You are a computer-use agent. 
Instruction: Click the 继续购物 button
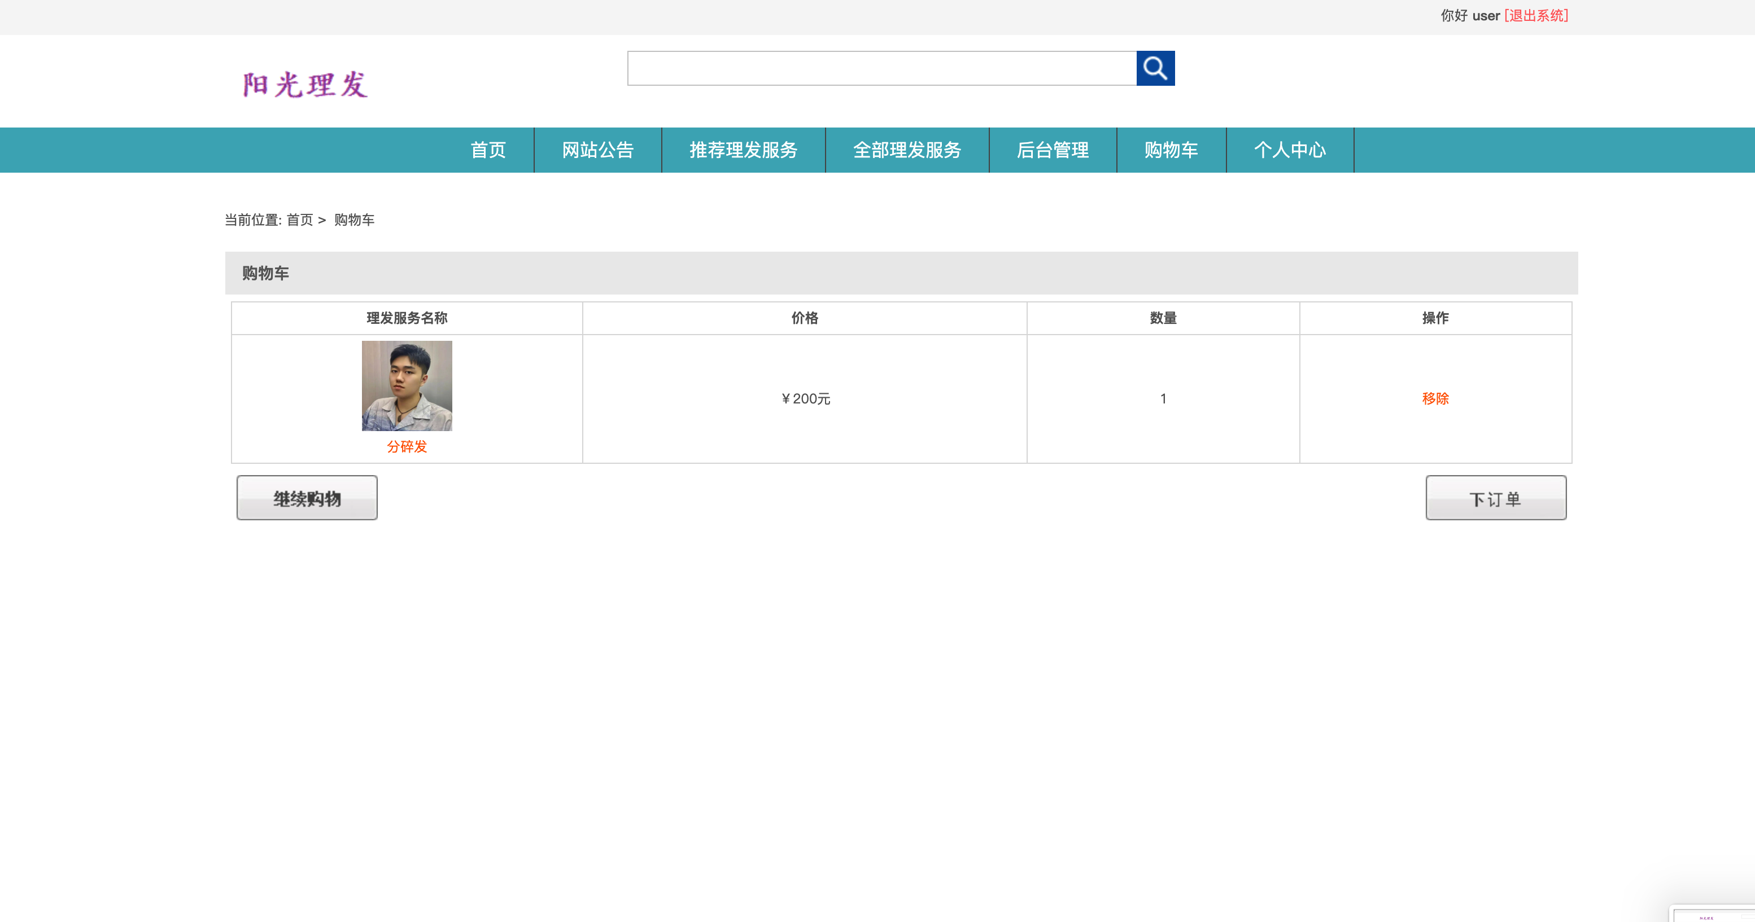307,497
